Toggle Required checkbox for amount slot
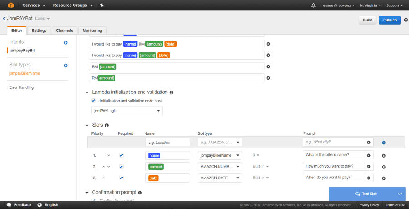409x209 pixels. tap(121, 167)
